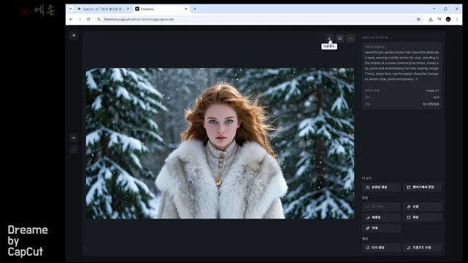The height and width of the screenshot is (263, 468).
Task: Close the Dreamina tab
Action: (x=186, y=9)
